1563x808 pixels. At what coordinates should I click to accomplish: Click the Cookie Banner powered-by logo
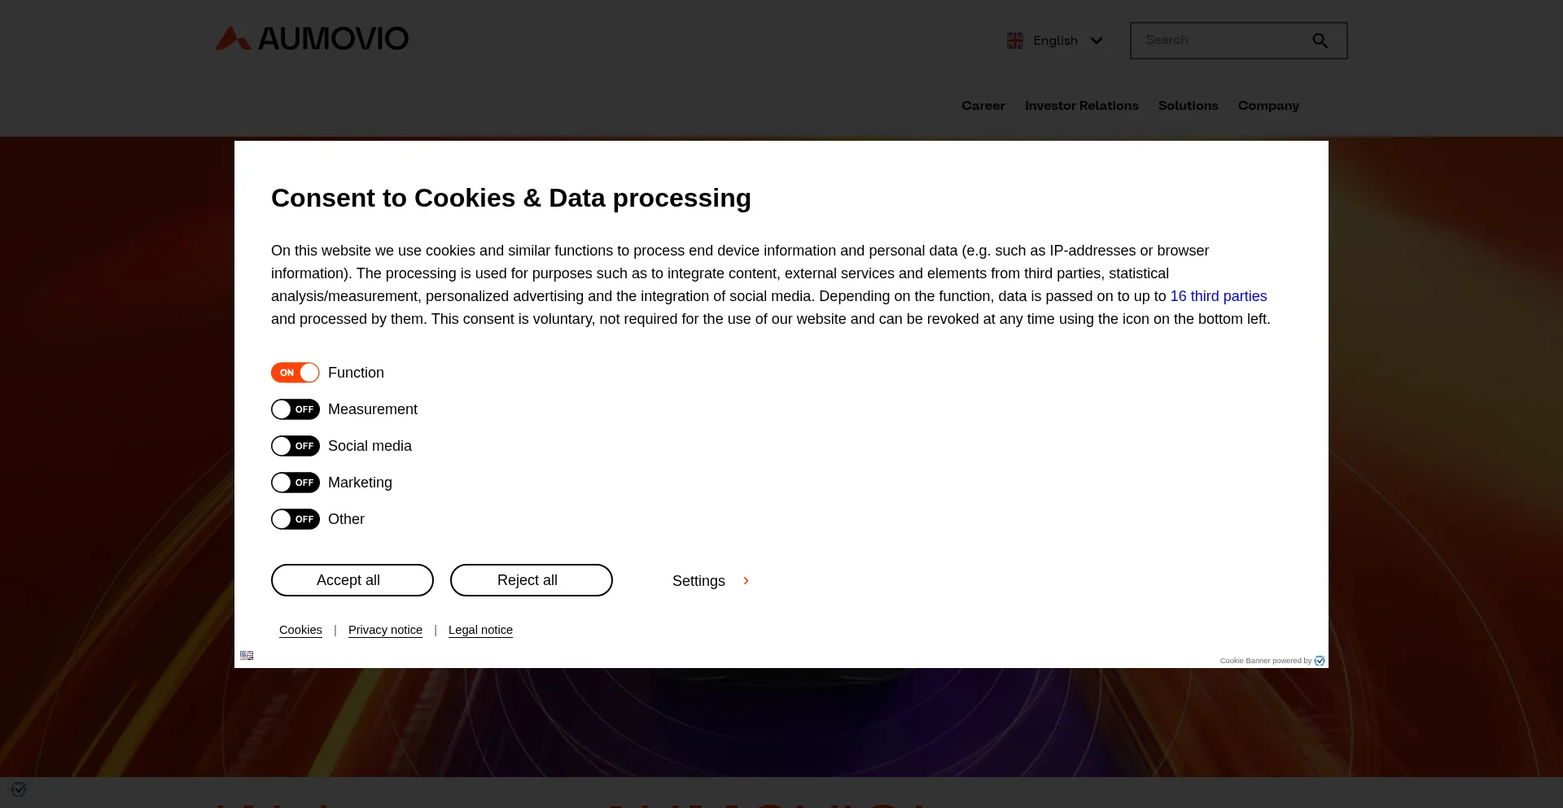tap(1320, 661)
